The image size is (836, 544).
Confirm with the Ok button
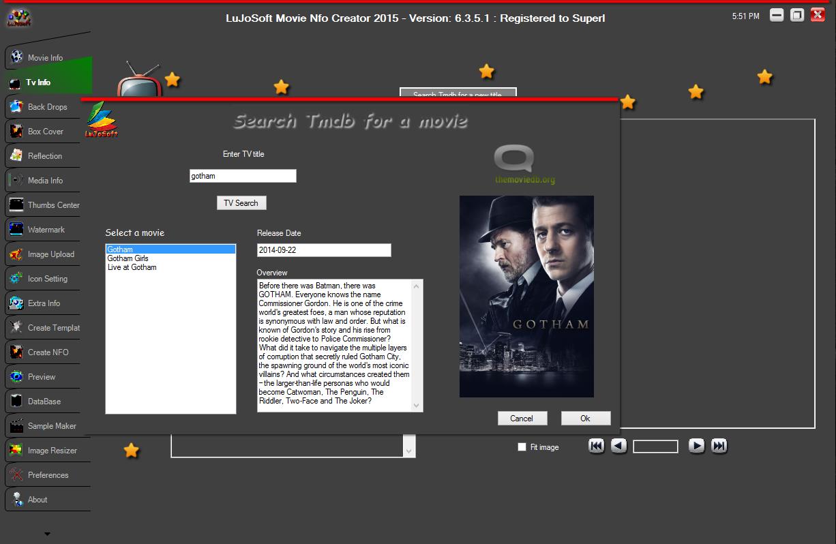586,419
